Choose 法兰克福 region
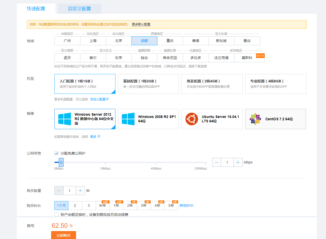 (x=221, y=58)
